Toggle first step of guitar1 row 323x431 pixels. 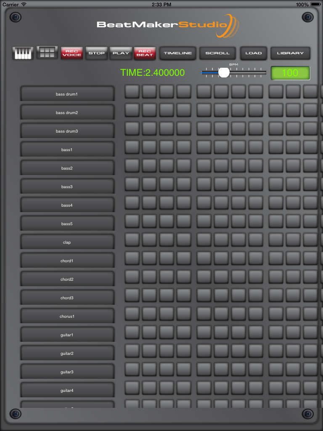132,333
